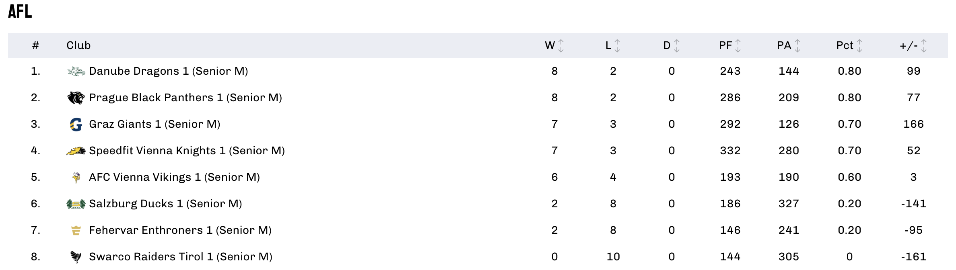This screenshot has height=270, width=956.
Task: Sort by the D column arrows
Action: pyautogui.click(x=677, y=46)
